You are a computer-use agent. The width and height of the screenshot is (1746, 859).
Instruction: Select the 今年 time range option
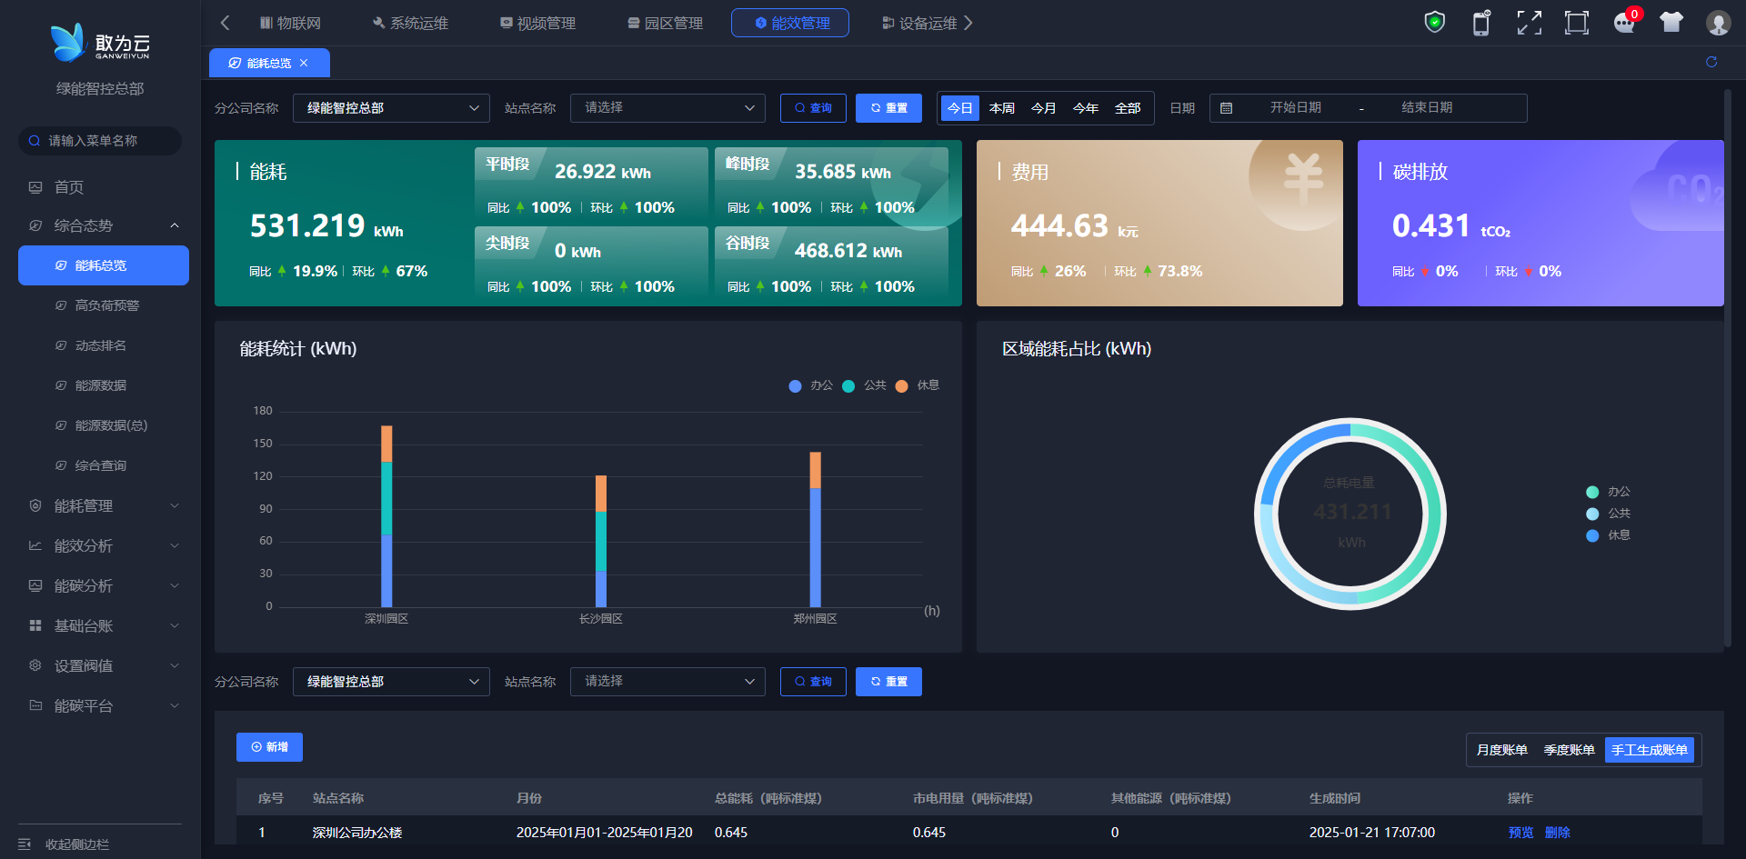tap(1085, 108)
